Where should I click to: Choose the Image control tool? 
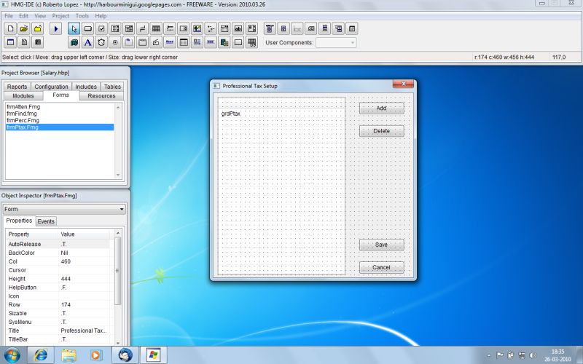tap(197, 28)
